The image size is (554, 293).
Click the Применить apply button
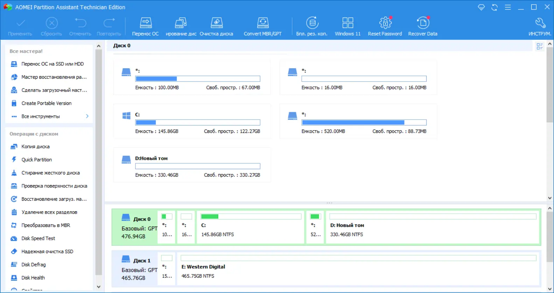(20, 27)
